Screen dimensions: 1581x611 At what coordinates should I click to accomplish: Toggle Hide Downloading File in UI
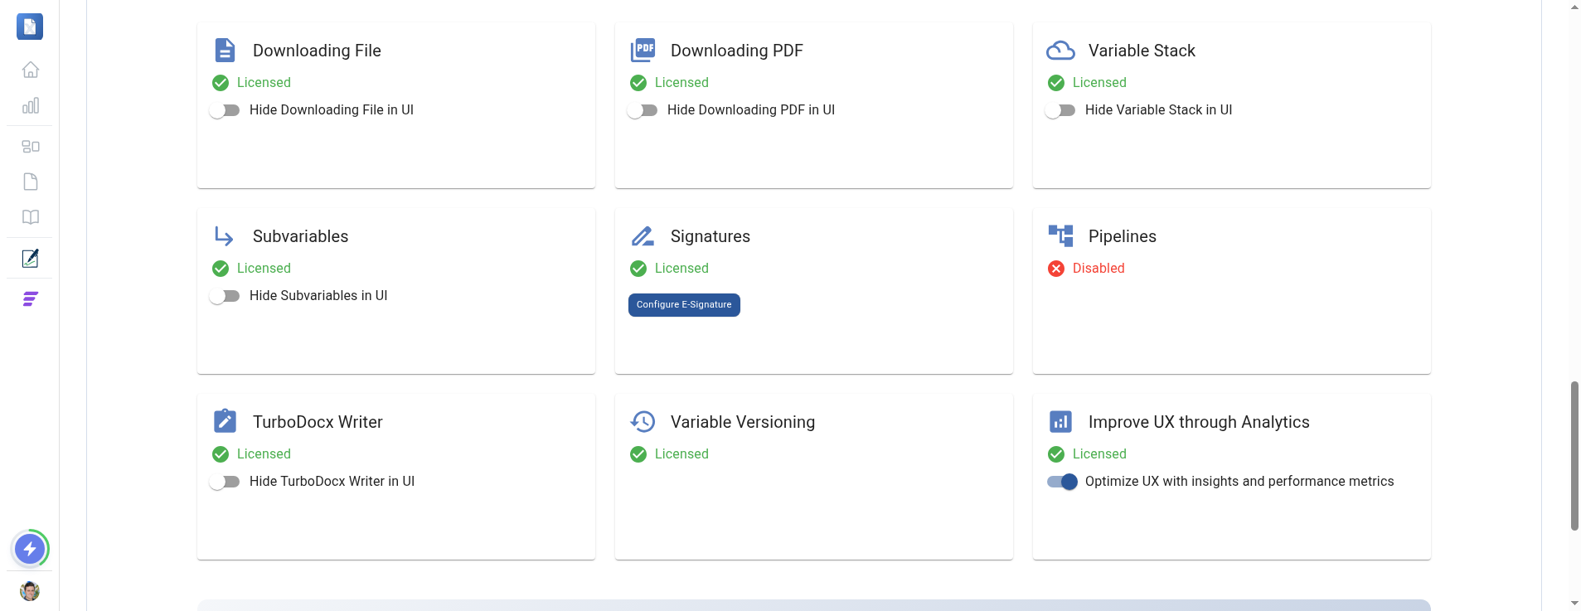click(x=225, y=110)
